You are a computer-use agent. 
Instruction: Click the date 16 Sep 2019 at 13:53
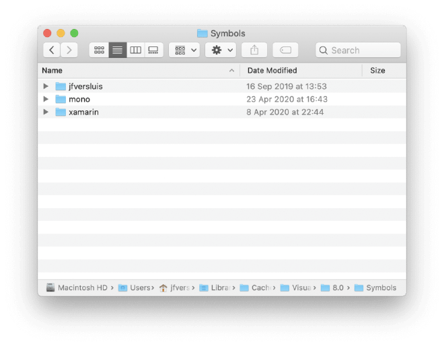pos(287,86)
